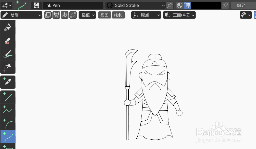The width and height of the screenshot is (256, 149).
Task: Open the 插值 dropdown
Action: pos(87,15)
